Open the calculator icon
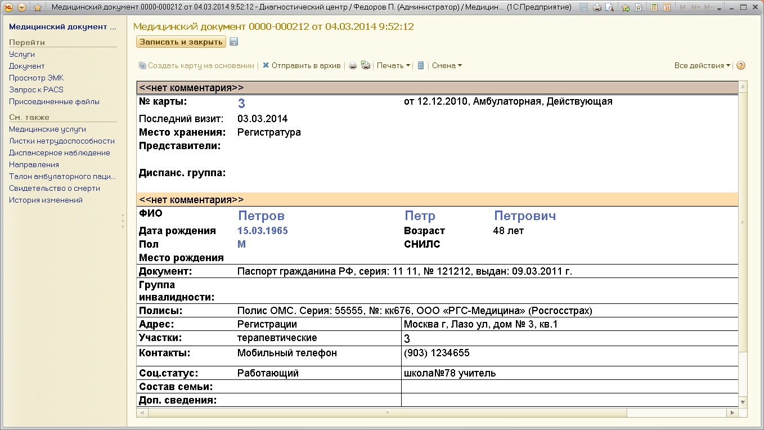 654,7
